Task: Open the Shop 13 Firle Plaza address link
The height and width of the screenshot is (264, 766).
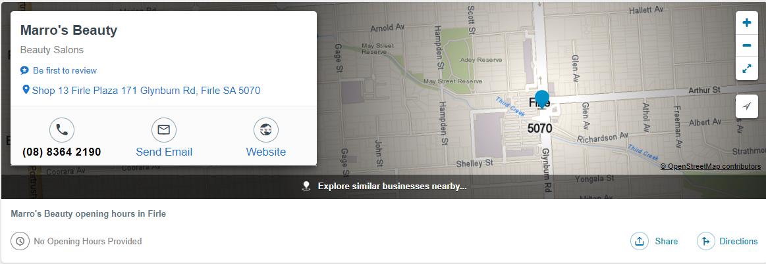Action: point(146,91)
